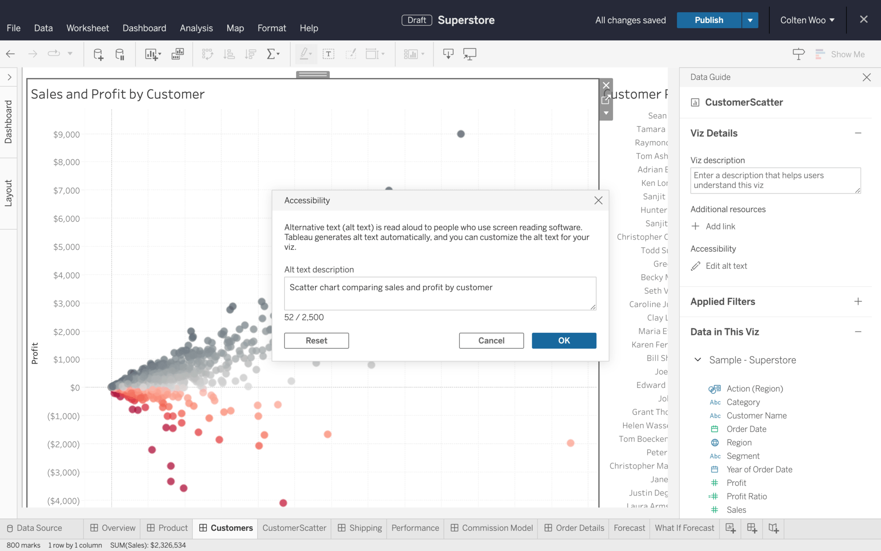
Task: Click the New Story icon at the bottom
Action: pos(774,528)
